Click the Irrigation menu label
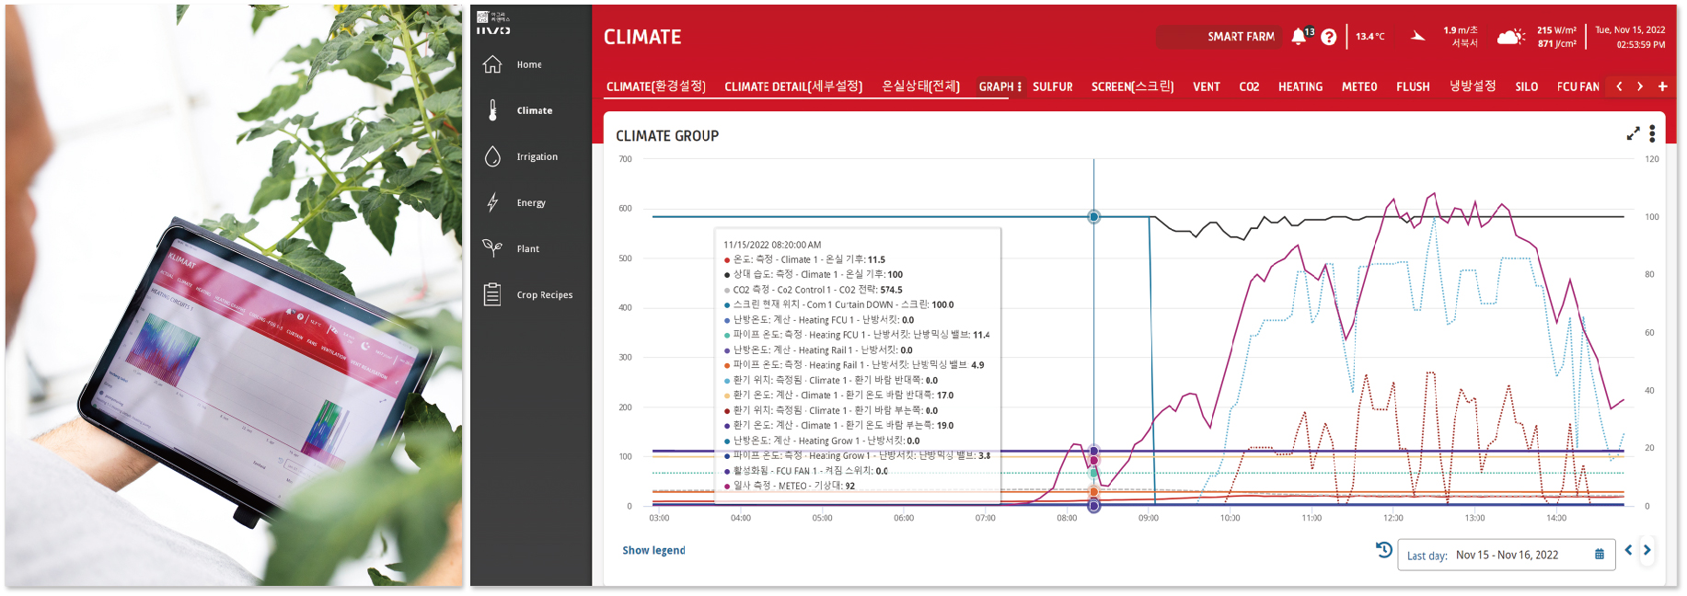The image size is (1687, 596). 537,156
